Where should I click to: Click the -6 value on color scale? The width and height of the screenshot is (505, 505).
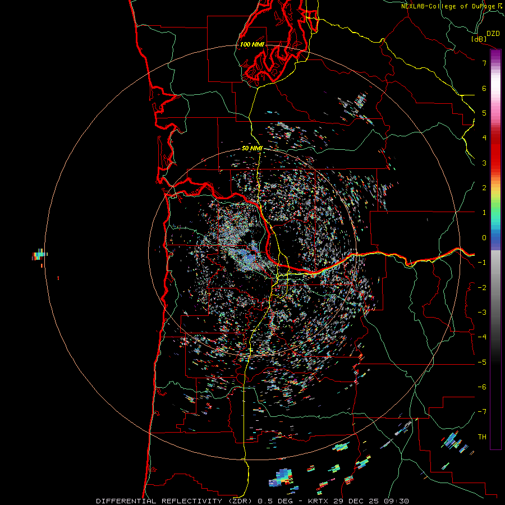click(482, 387)
